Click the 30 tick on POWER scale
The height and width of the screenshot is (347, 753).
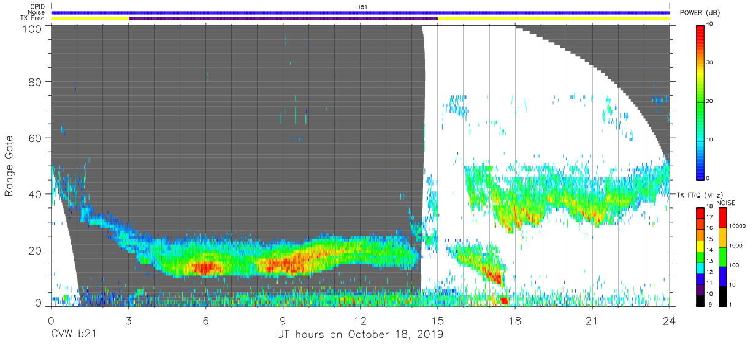pos(709,62)
